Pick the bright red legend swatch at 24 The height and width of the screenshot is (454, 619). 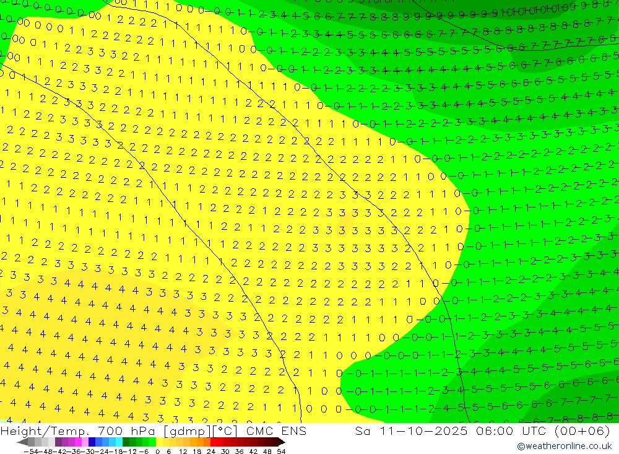(214, 442)
